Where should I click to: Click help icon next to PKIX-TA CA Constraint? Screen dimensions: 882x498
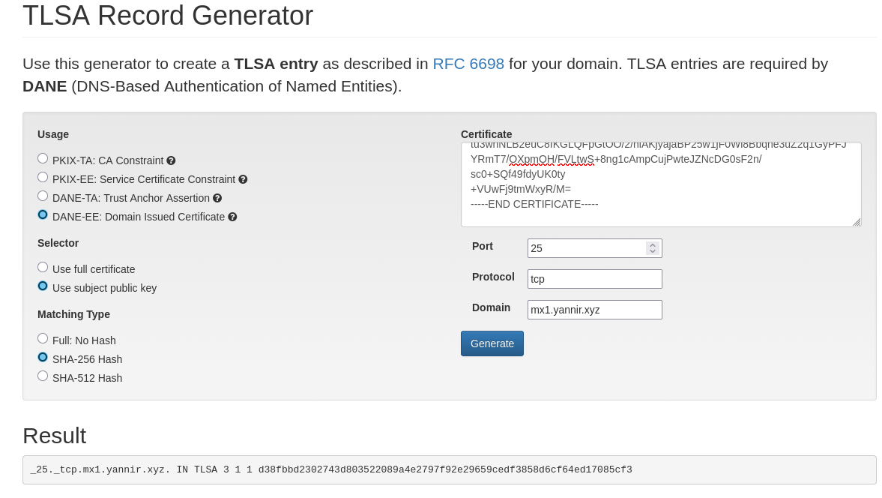click(171, 160)
